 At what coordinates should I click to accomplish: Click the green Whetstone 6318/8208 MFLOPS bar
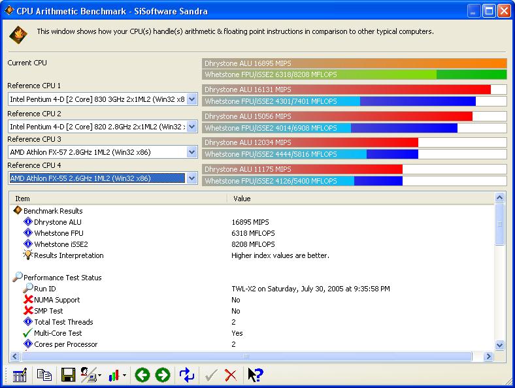(354, 74)
